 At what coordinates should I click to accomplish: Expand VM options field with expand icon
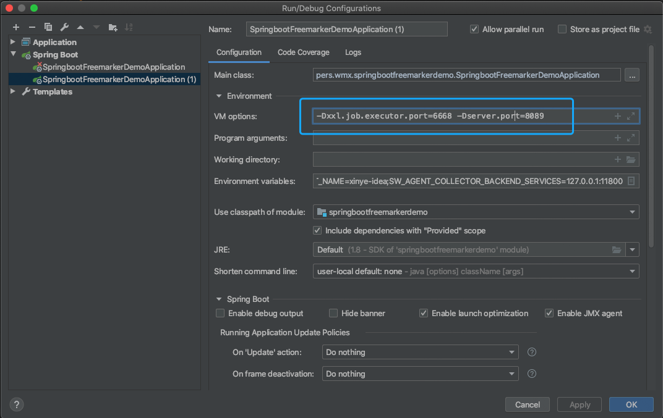click(631, 116)
